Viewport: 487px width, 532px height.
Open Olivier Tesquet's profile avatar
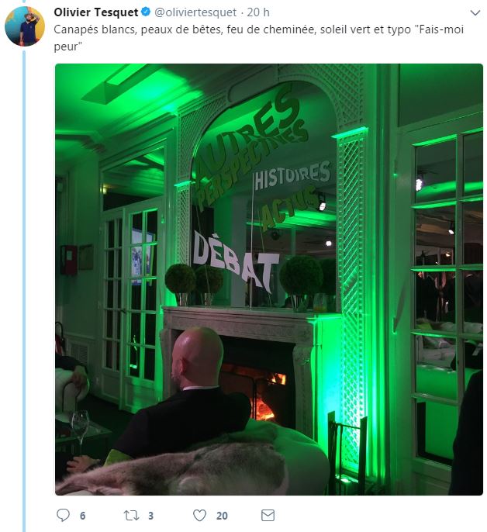[x=25, y=26]
